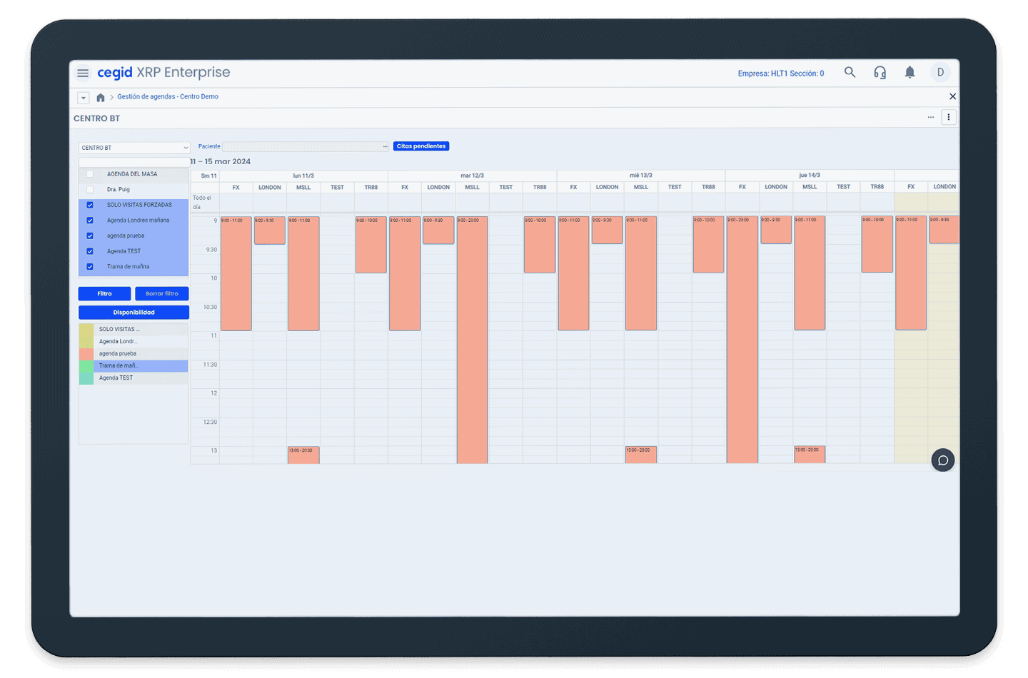1028x678 pixels.
Task: Click the Citas pendientes button
Action: [x=420, y=146]
